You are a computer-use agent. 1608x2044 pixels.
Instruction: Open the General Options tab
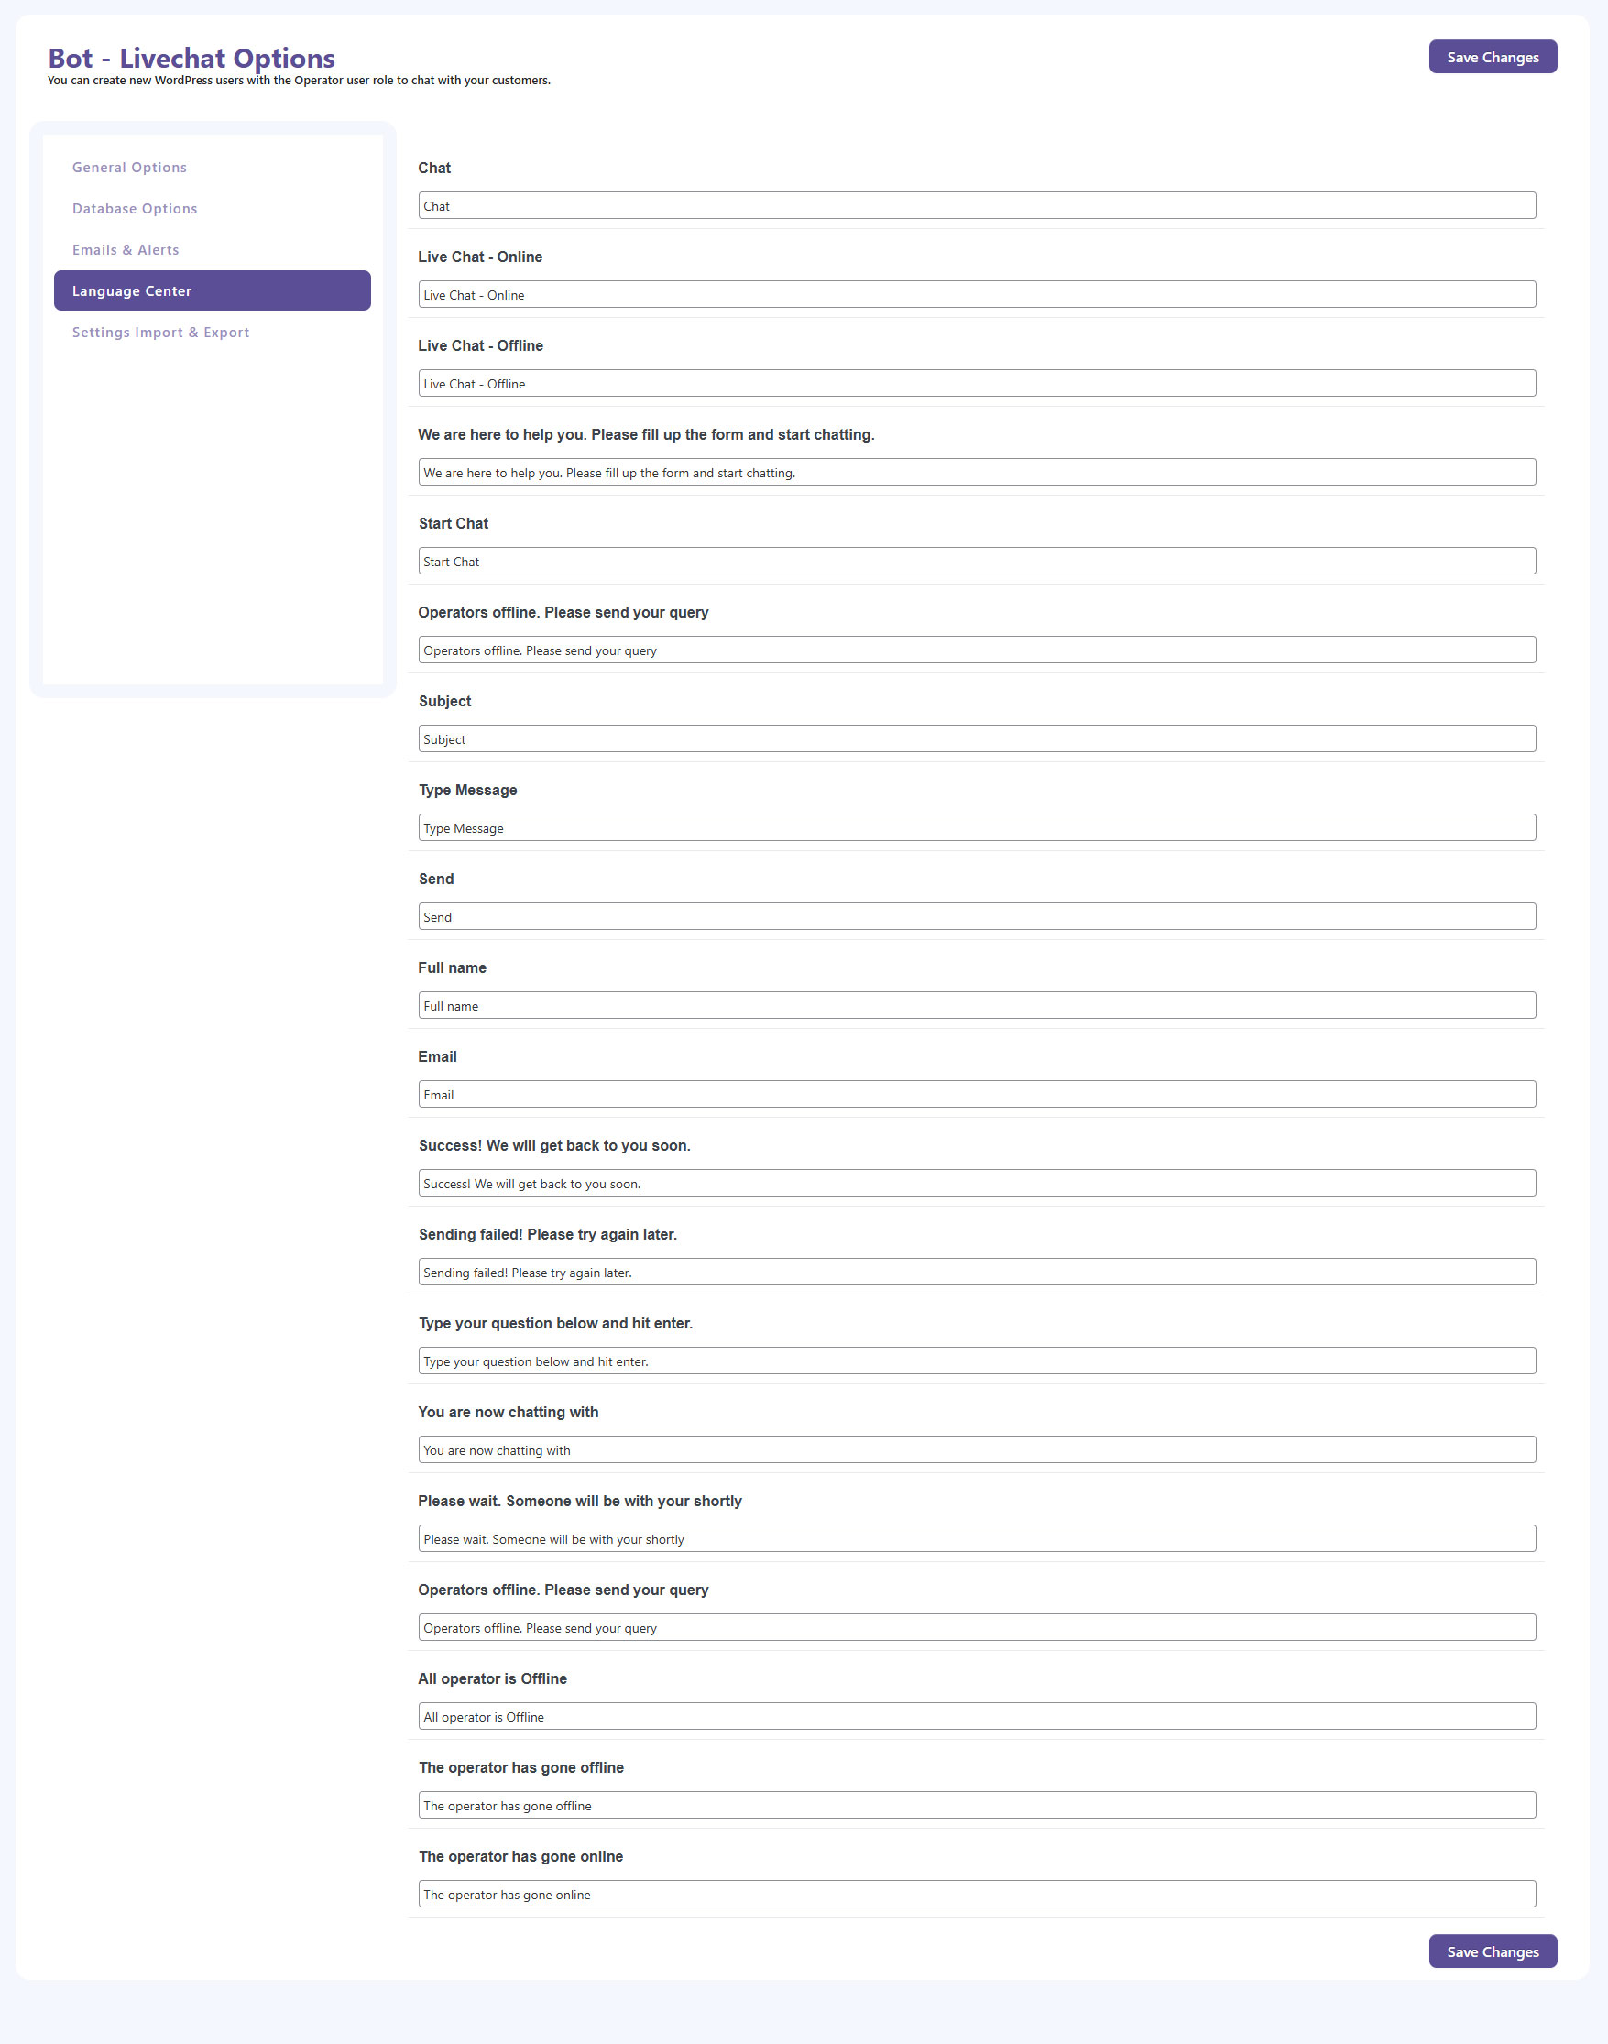point(130,168)
